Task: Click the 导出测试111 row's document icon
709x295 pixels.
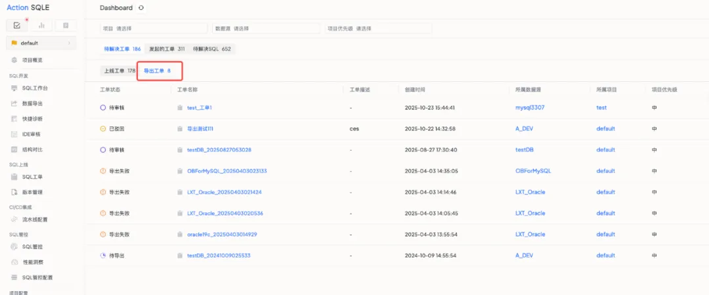Action: [180, 129]
